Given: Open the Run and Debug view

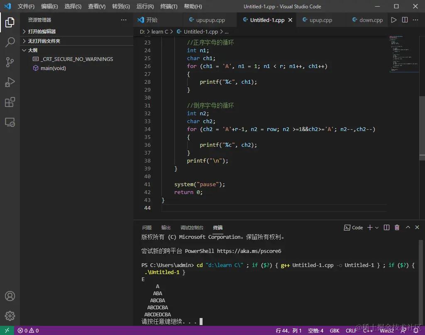Looking at the screenshot, I should coord(10,82).
